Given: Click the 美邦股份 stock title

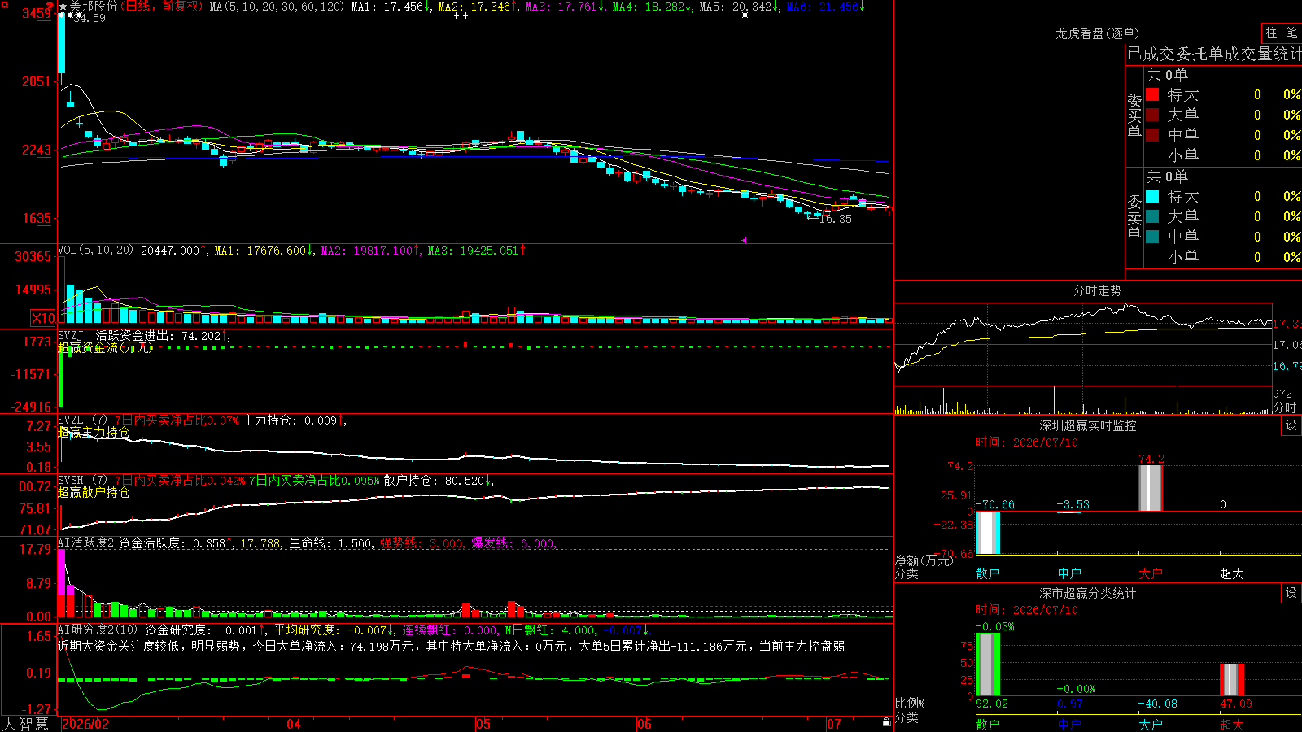Looking at the screenshot, I should pyautogui.click(x=94, y=7).
